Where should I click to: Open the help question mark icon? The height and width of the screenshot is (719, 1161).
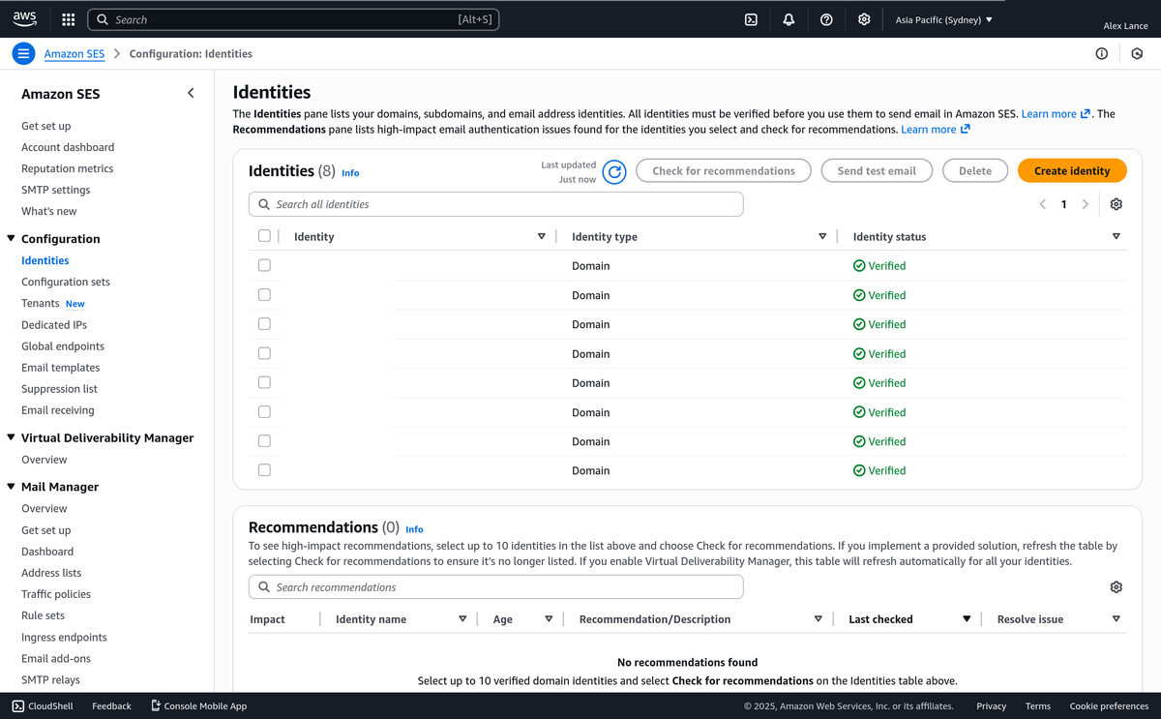[x=826, y=19]
